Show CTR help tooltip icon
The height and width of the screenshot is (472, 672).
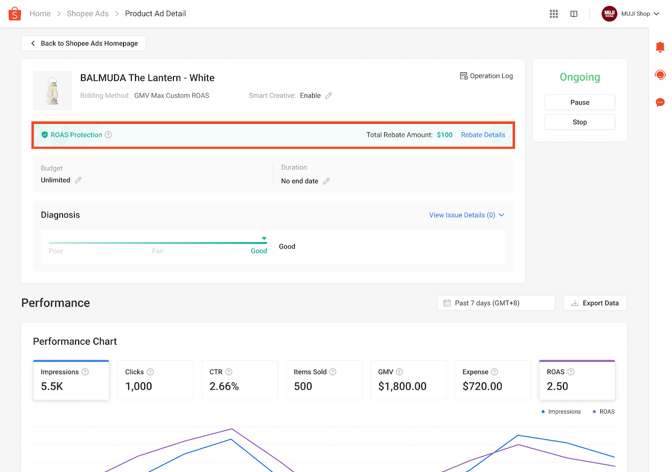click(x=229, y=372)
